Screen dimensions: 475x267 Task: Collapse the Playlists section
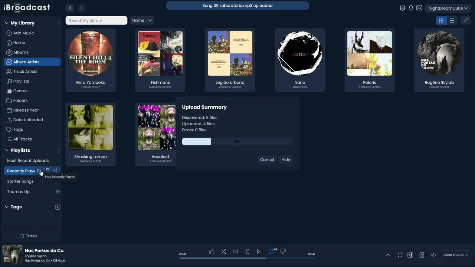coord(7,151)
